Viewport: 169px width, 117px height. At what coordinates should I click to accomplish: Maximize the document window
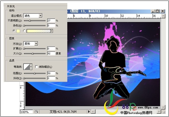(158, 11)
